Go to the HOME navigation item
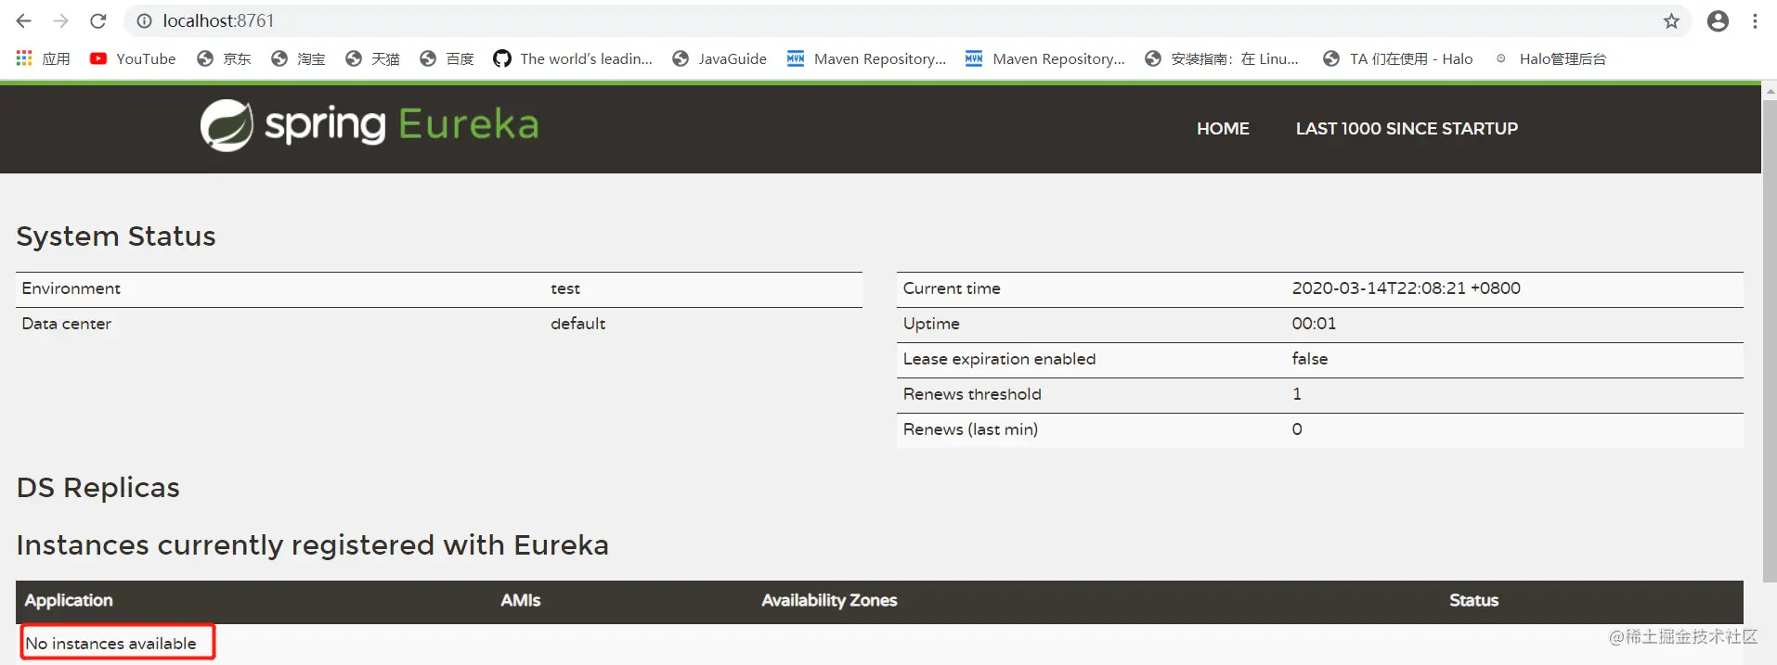The height and width of the screenshot is (665, 1777). 1223,129
